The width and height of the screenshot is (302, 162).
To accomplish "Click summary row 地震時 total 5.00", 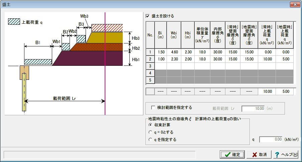I will (285, 92).
